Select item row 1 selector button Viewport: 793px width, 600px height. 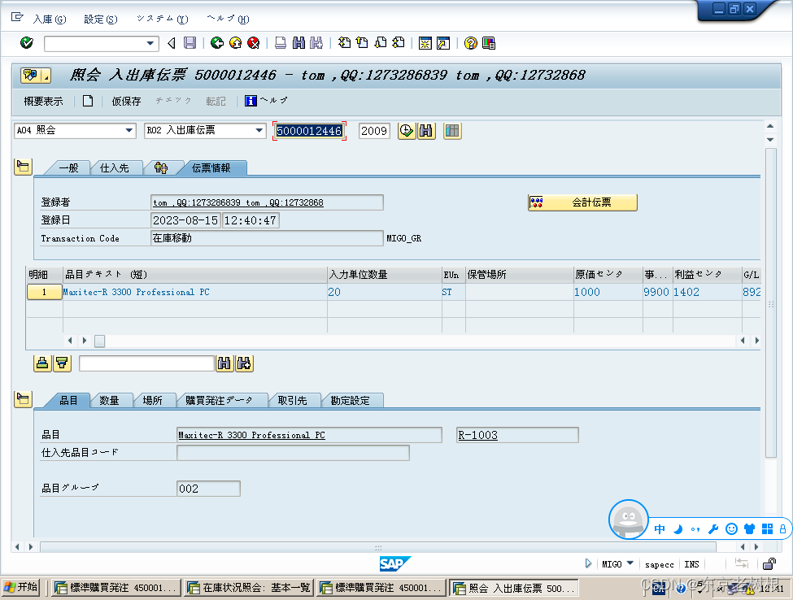click(44, 292)
